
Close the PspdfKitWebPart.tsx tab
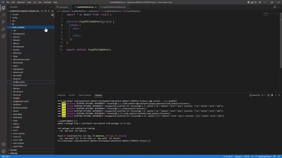[x=96, y=7]
